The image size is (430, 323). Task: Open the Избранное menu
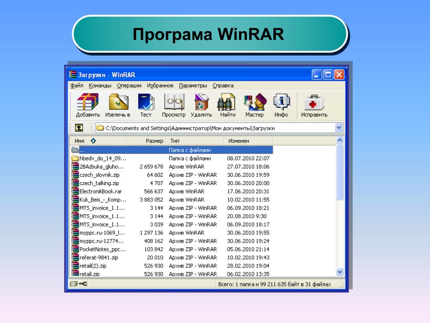point(160,85)
